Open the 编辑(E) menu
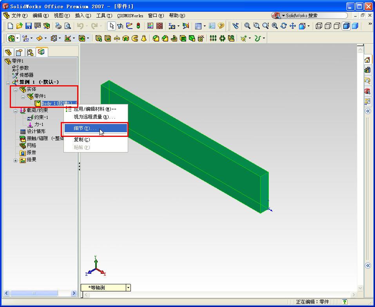Image resolution: width=375 pixels, height=307 pixels. 41,16
